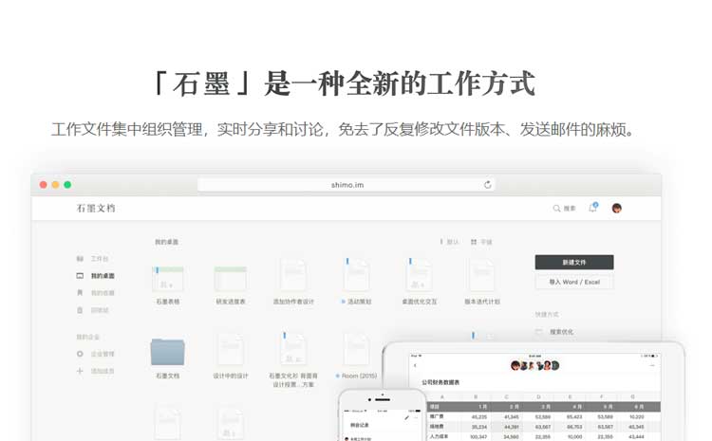Select 我的桌面 in the left sidebar

point(96,276)
